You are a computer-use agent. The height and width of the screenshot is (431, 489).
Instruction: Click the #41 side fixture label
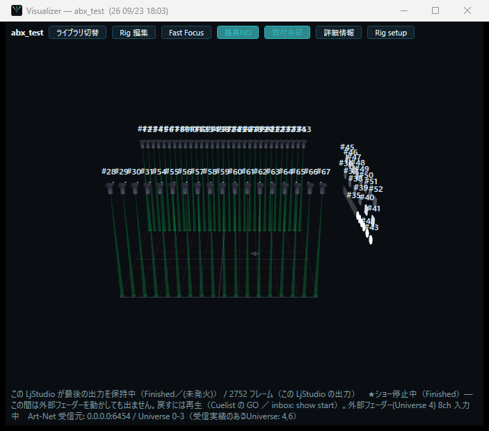pos(374,209)
